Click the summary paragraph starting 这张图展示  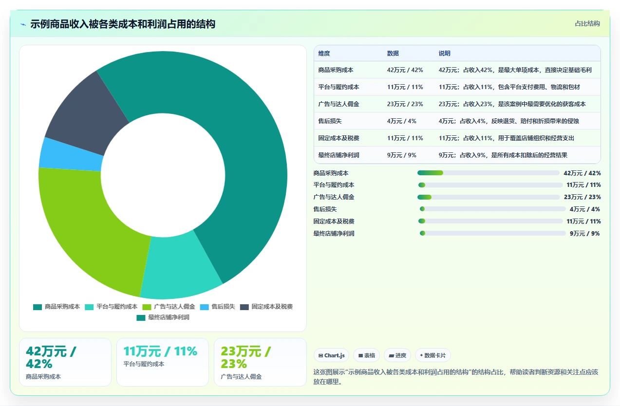coord(456,377)
